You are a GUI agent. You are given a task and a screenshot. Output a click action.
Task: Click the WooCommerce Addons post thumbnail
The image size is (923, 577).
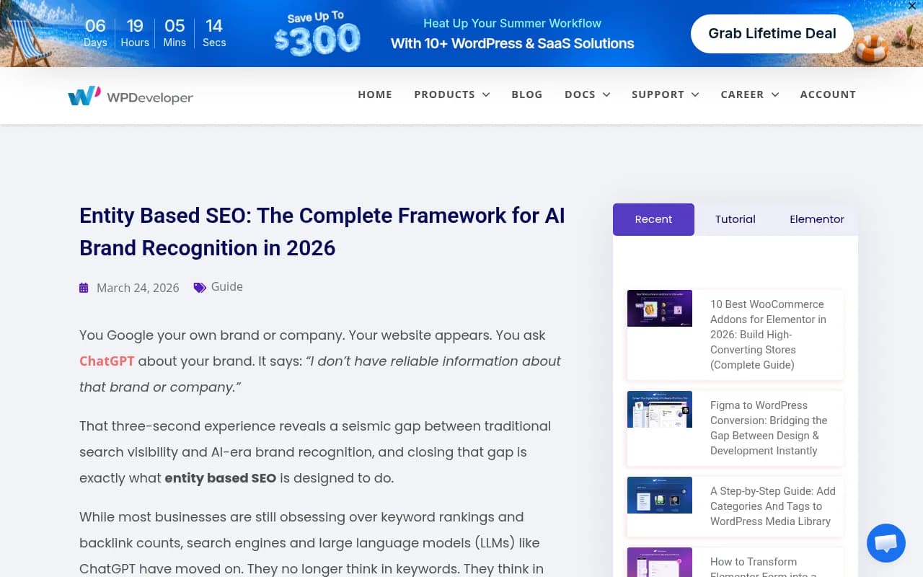click(660, 308)
